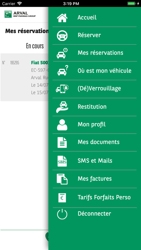141x250 pixels.
Task: Tap reservation number 195295
Action: pyautogui.click(x=14, y=63)
